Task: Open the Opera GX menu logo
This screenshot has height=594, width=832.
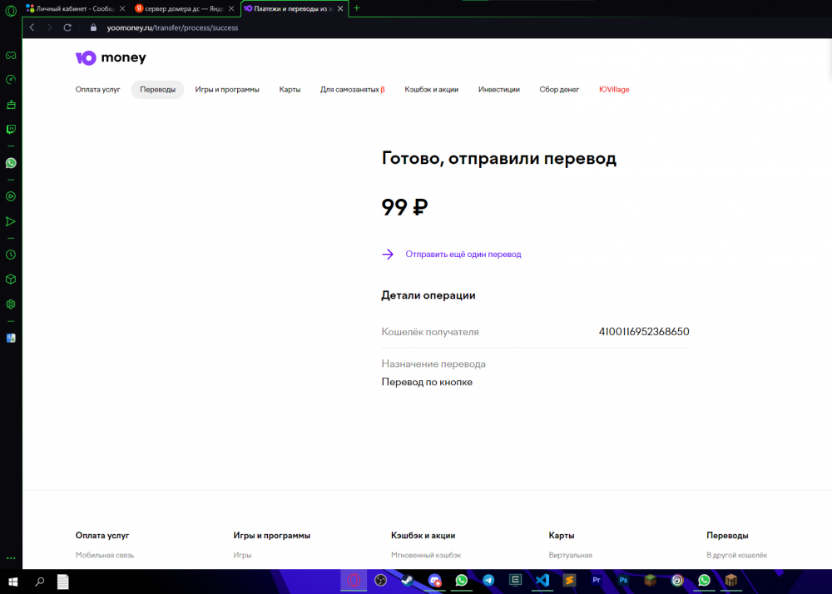Action: click(11, 11)
